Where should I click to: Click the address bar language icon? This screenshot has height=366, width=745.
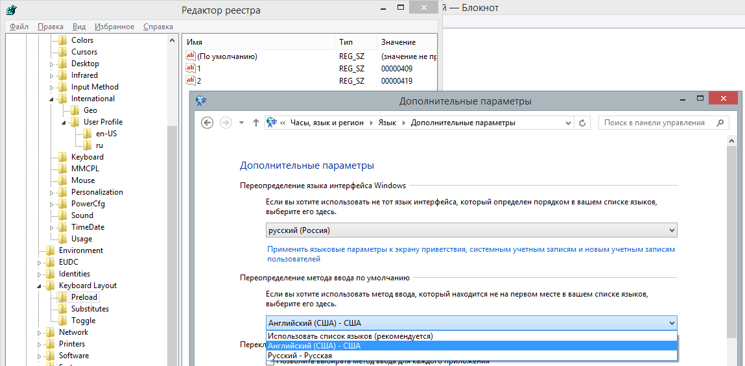[272, 123]
